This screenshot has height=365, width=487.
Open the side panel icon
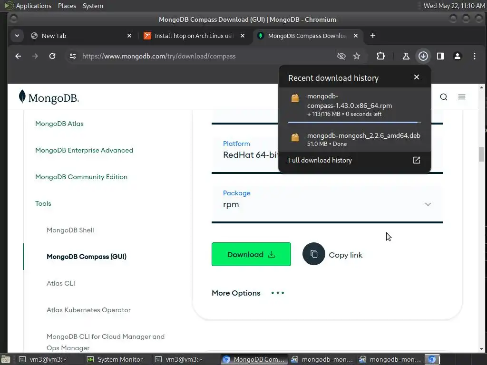coord(440,56)
